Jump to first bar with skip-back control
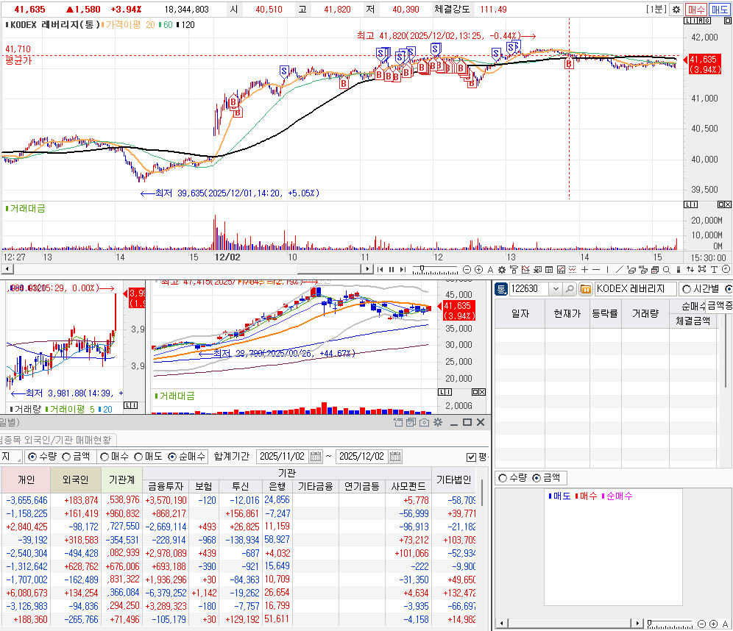Screen dimensions: 733x631 click(380, 269)
